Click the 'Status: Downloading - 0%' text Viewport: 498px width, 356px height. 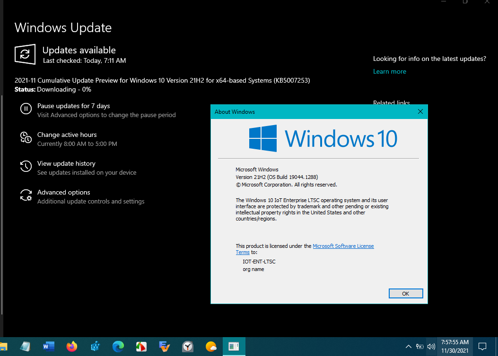[x=52, y=89]
